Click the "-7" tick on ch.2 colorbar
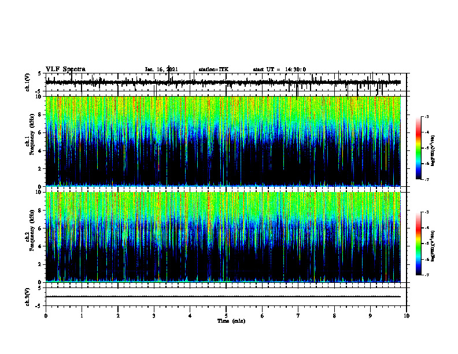This screenshot has height=354, width=458. pyautogui.click(x=427, y=275)
